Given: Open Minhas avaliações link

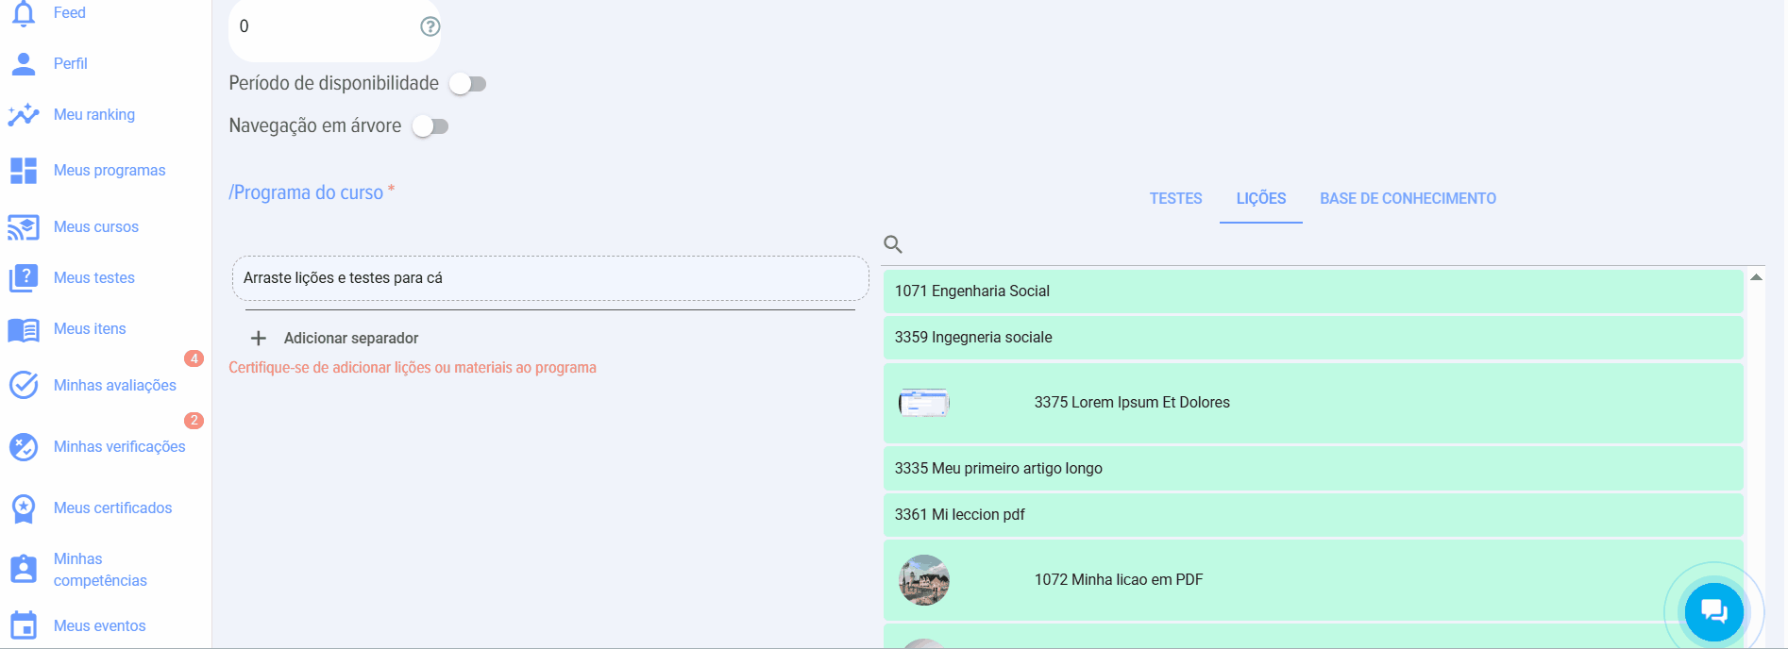Looking at the screenshot, I should point(114,385).
